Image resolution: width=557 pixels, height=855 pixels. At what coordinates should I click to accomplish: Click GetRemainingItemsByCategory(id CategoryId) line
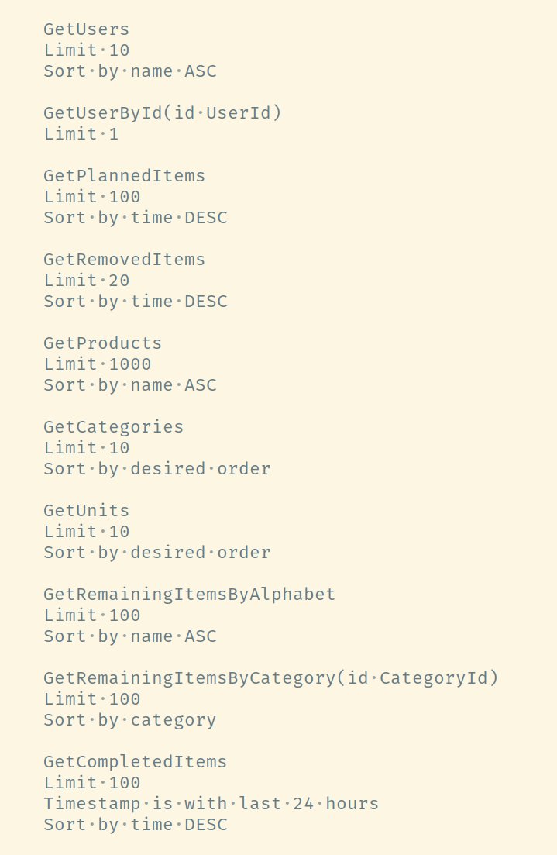[x=271, y=678]
